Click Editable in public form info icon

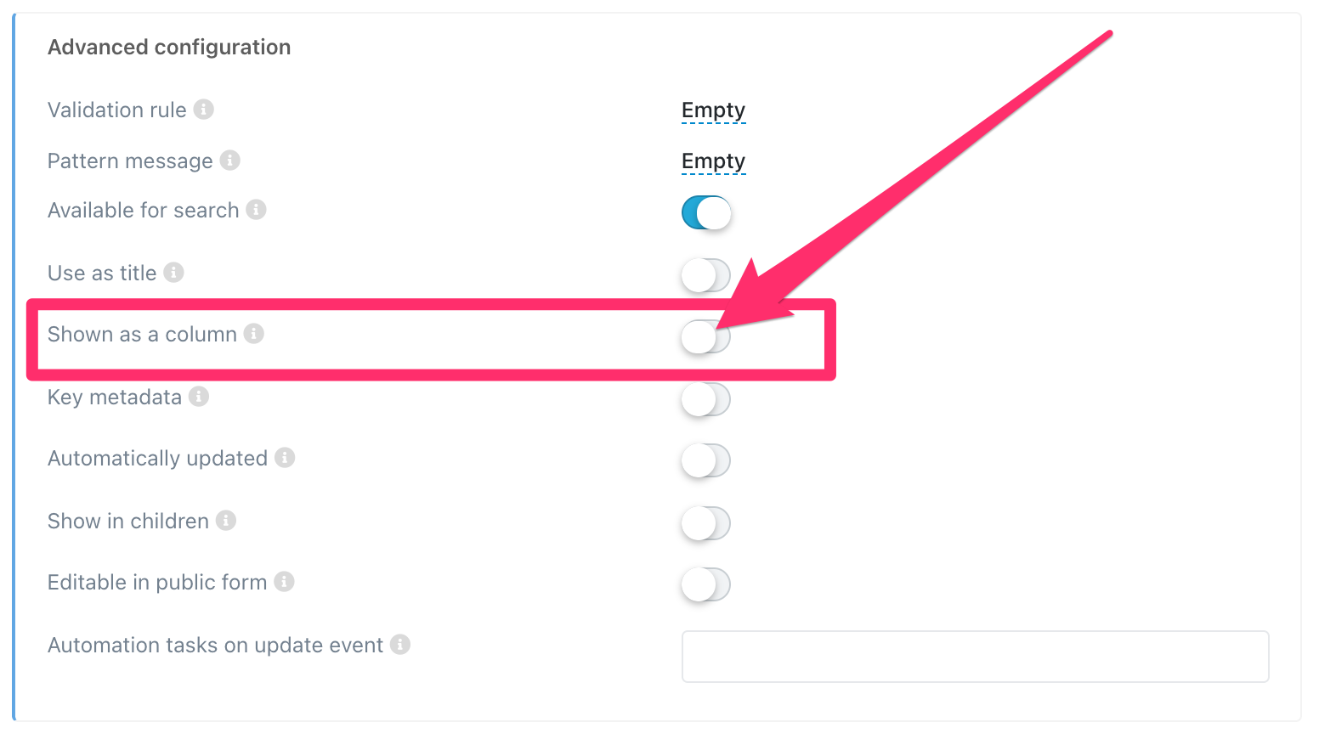[x=285, y=582]
